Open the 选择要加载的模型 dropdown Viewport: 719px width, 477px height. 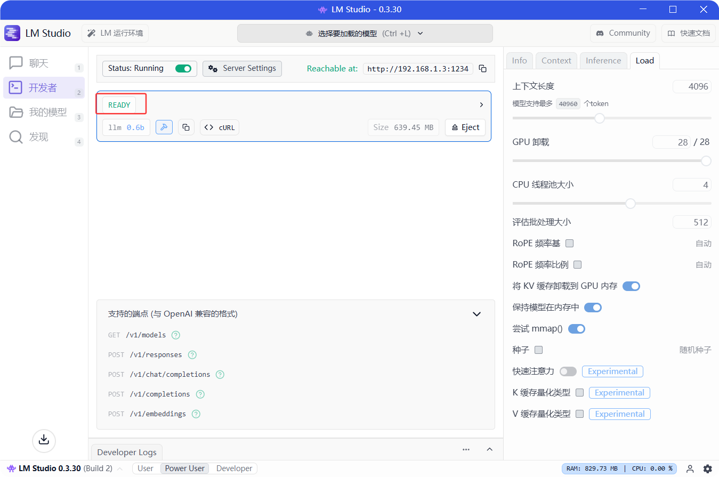pyautogui.click(x=365, y=33)
